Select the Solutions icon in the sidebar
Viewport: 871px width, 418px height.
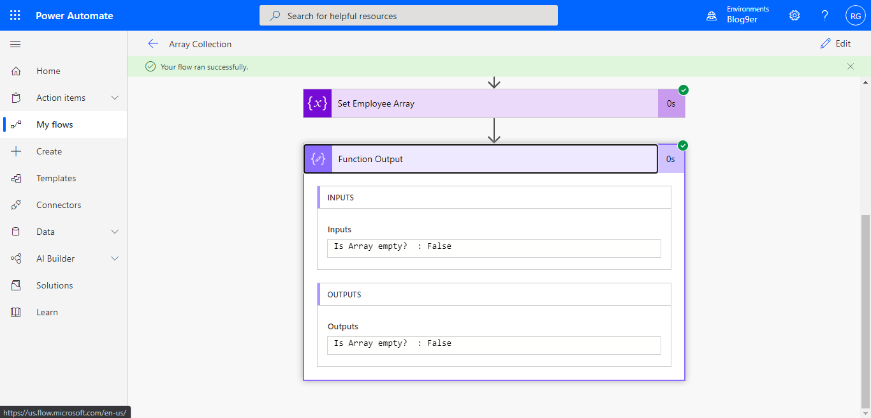coord(15,285)
